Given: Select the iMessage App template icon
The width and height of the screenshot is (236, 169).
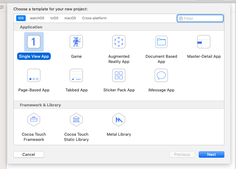Looking at the screenshot, I should [161, 75].
